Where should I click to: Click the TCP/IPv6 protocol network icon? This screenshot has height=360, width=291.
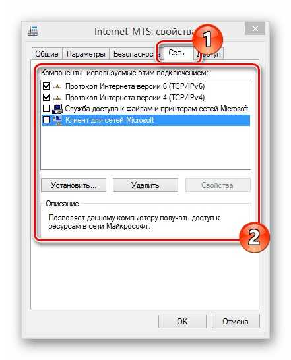tap(57, 86)
